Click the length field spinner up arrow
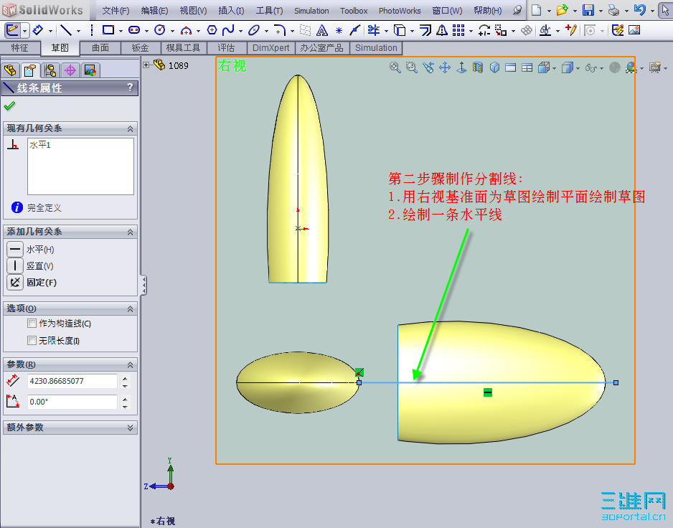Viewport: 673px width, 528px height. pos(125,378)
